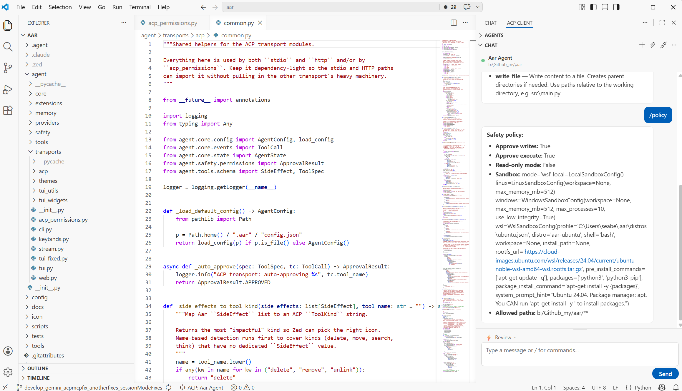682x391 pixels.
Task: Open the Review mode dropdown
Action: tap(503, 337)
